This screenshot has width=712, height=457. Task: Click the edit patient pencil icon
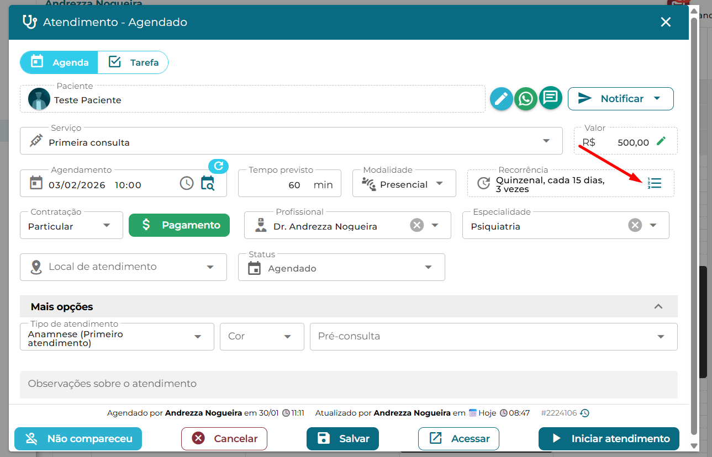[501, 99]
